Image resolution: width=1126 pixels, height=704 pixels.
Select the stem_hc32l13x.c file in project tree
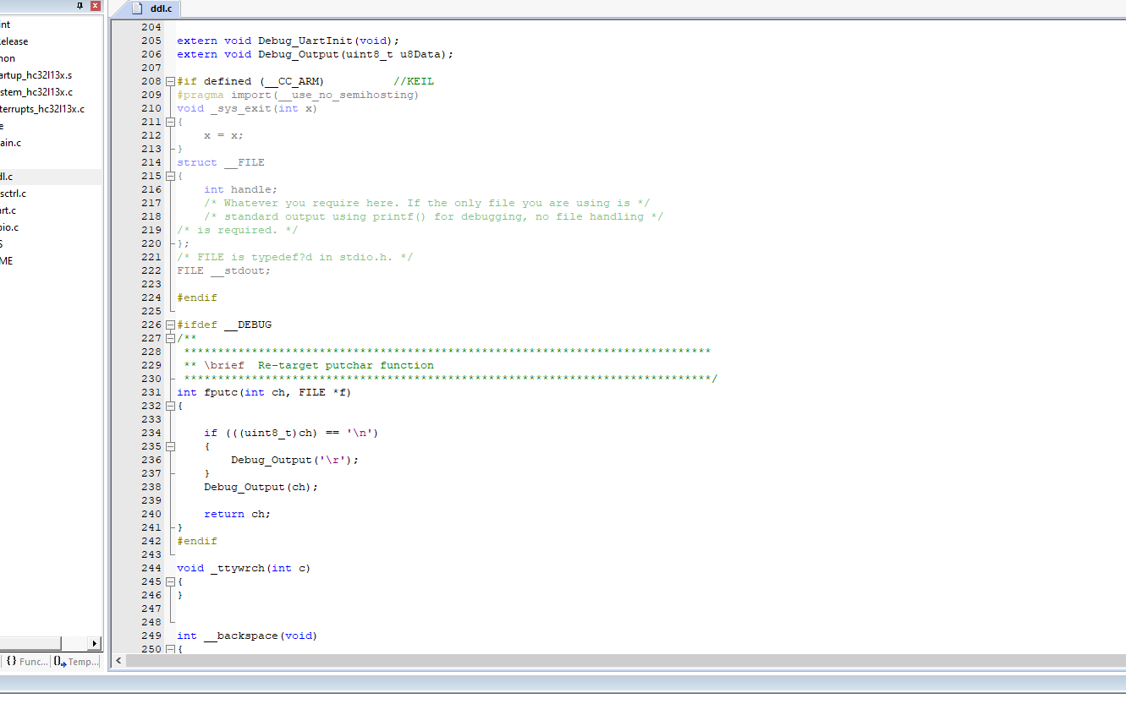(x=36, y=92)
